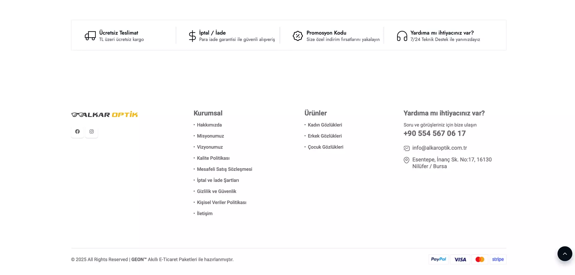Go to Çocuk Gözlükleri products
This screenshot has height=275, width=575.
click(325, 147)
